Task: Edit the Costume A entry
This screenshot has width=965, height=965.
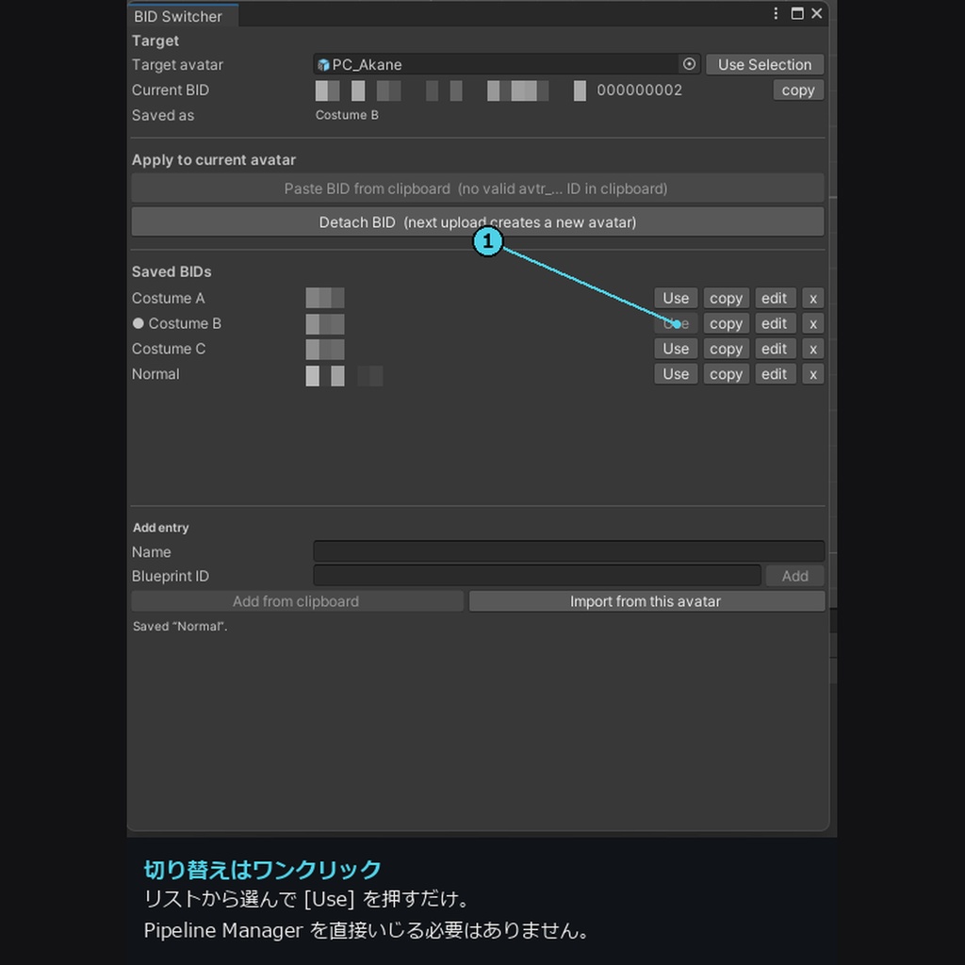Action: coord(775,298)
